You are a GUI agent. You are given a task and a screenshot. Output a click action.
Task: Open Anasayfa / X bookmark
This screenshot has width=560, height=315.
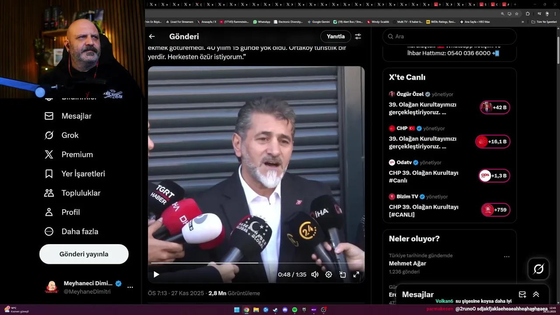coord(206,22)
